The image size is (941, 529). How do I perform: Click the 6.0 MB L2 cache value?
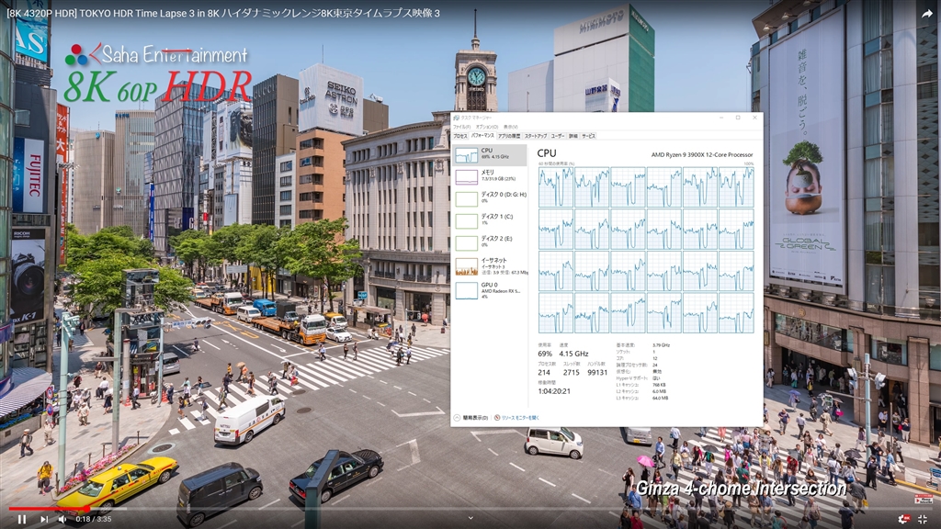[659, 391]
